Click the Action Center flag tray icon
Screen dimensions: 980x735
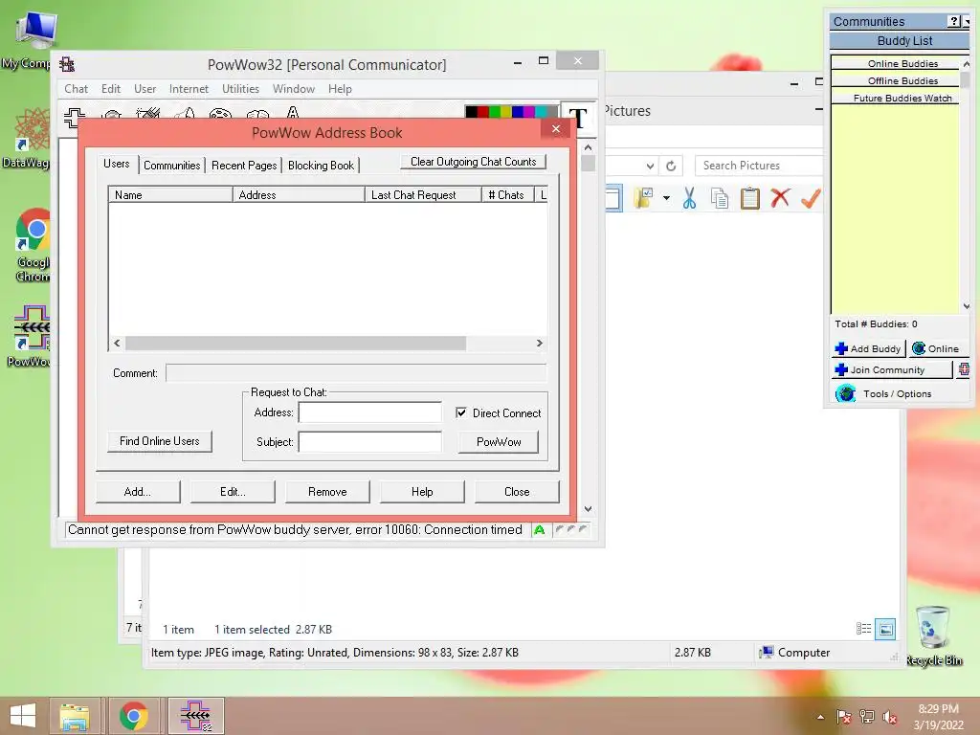[843, 717]
